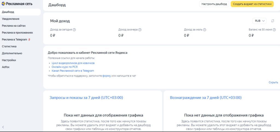Click the beta β badge next to Telegram
This screenshot has height=132, width=280.
(29, 40)
